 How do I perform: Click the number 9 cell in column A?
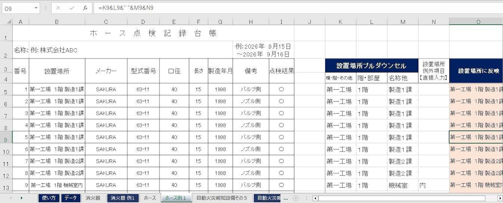[x=21, y=185]
